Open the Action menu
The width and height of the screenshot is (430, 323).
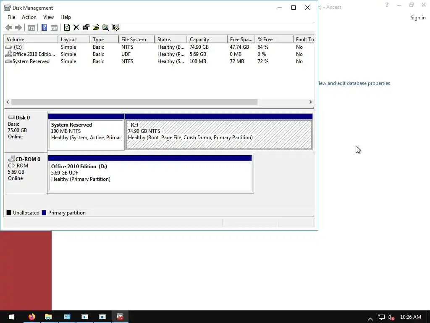pyautogui.click(x=29, y=17)
